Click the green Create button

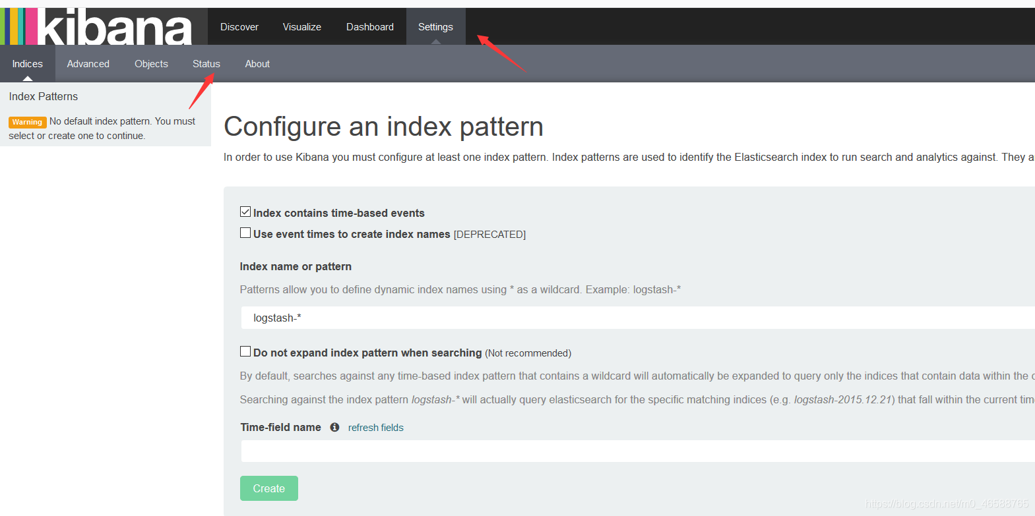point(269,488)
